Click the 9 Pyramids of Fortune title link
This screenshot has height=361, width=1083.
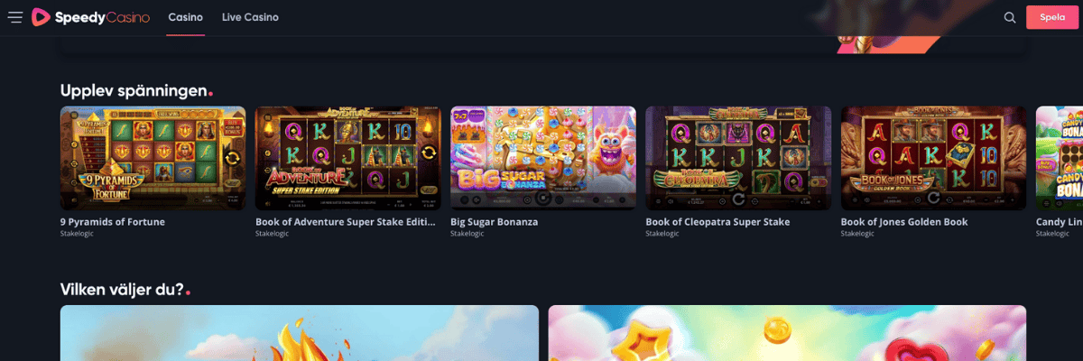[113, 222]
